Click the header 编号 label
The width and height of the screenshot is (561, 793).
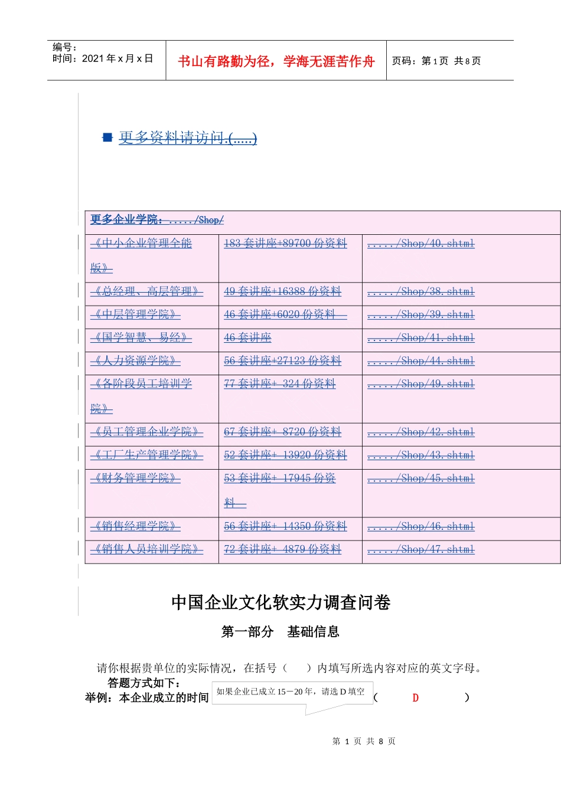(64, 47)
